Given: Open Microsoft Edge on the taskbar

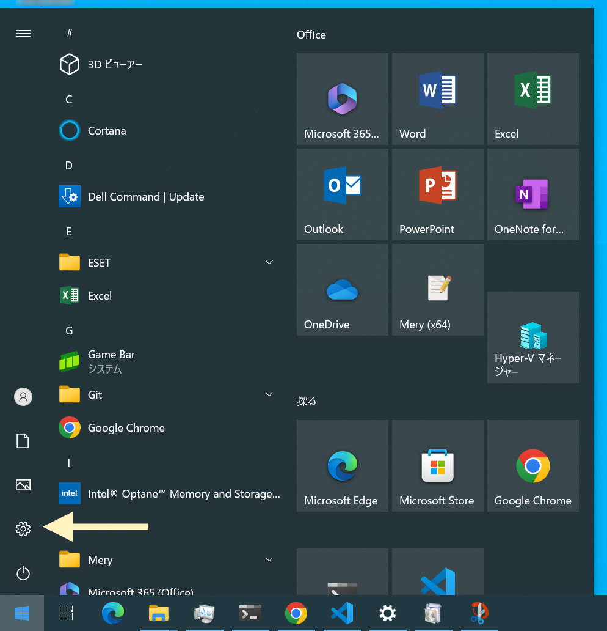Looking at the screenshot, I should click(112, 613).
